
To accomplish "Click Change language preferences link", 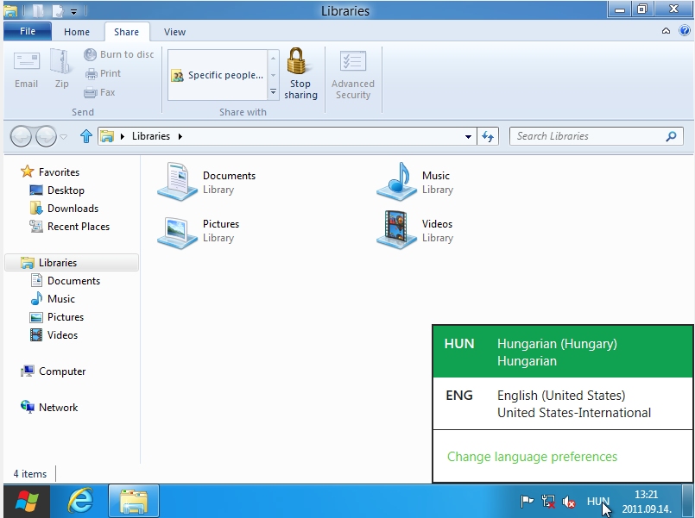I will 532,457.
